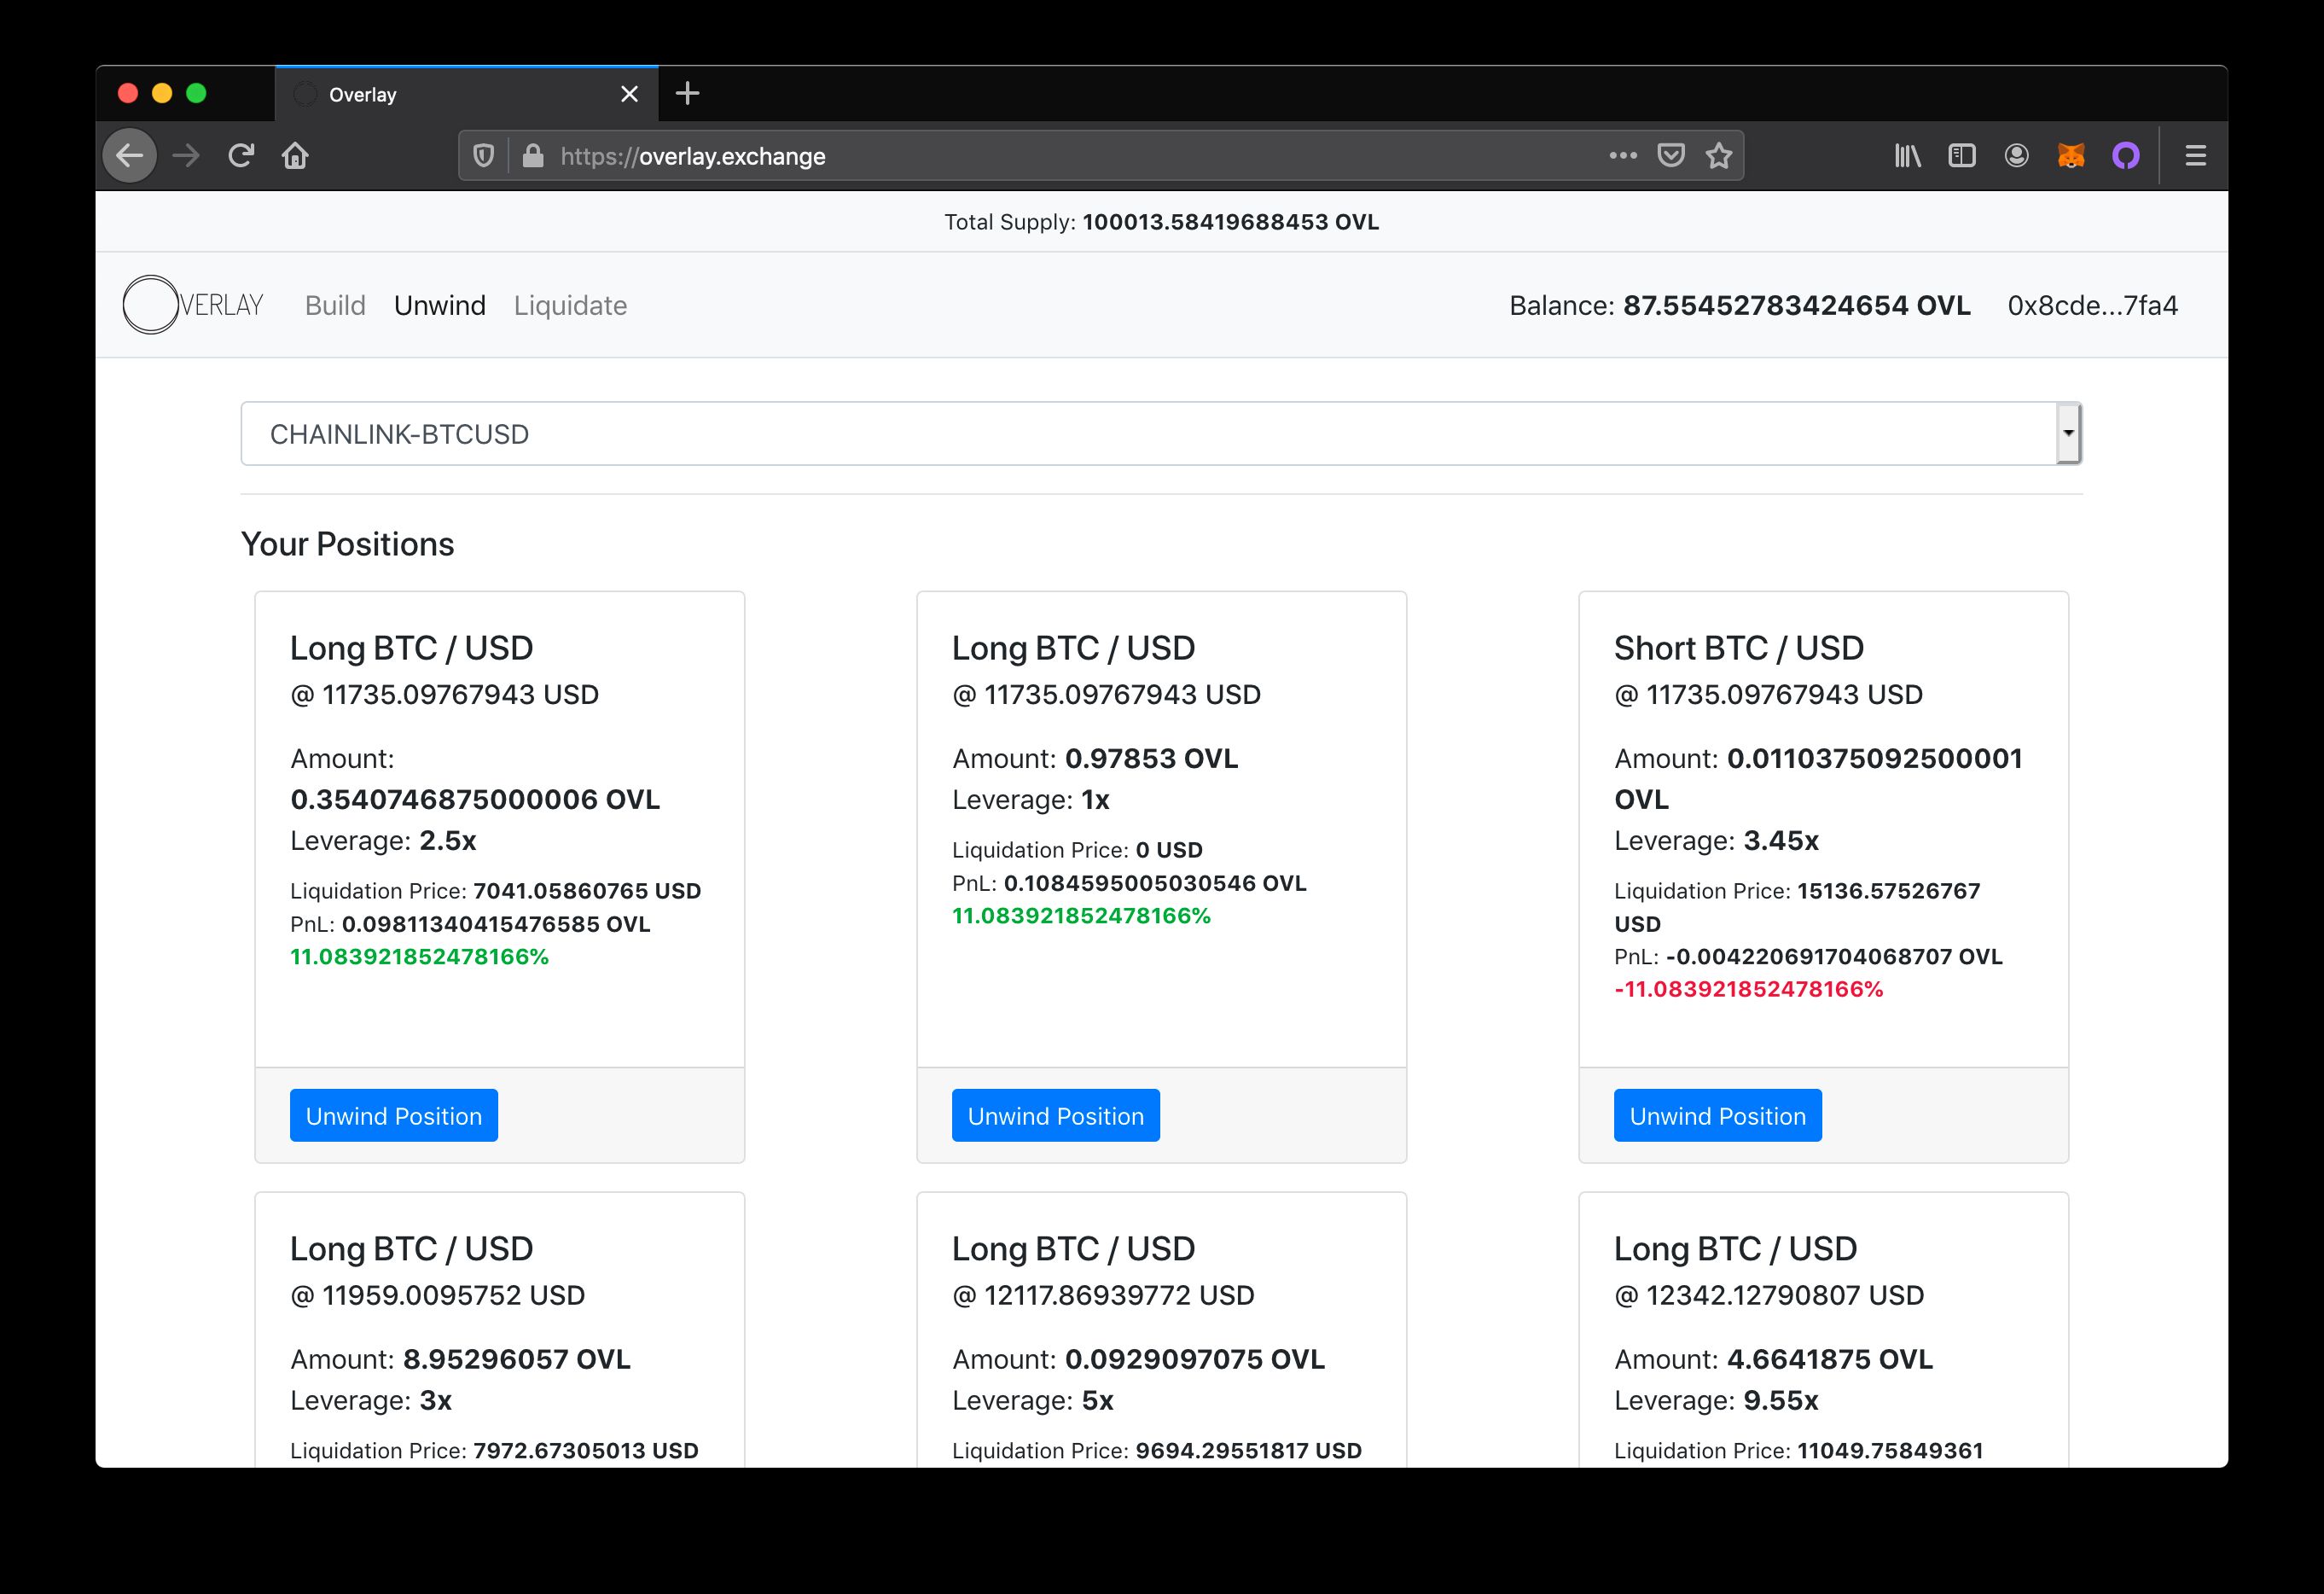Toggle the Unwind Position on Long 1x
Image resolution: width=2324 pixels, height=1594 pixels.
1056,1115
